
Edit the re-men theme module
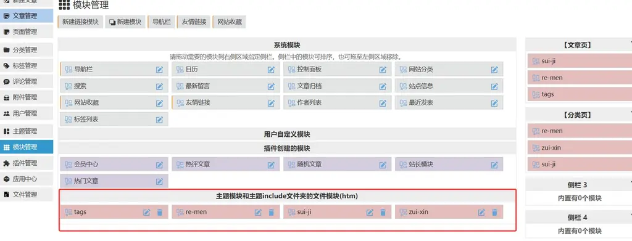[x=259, y=212]
